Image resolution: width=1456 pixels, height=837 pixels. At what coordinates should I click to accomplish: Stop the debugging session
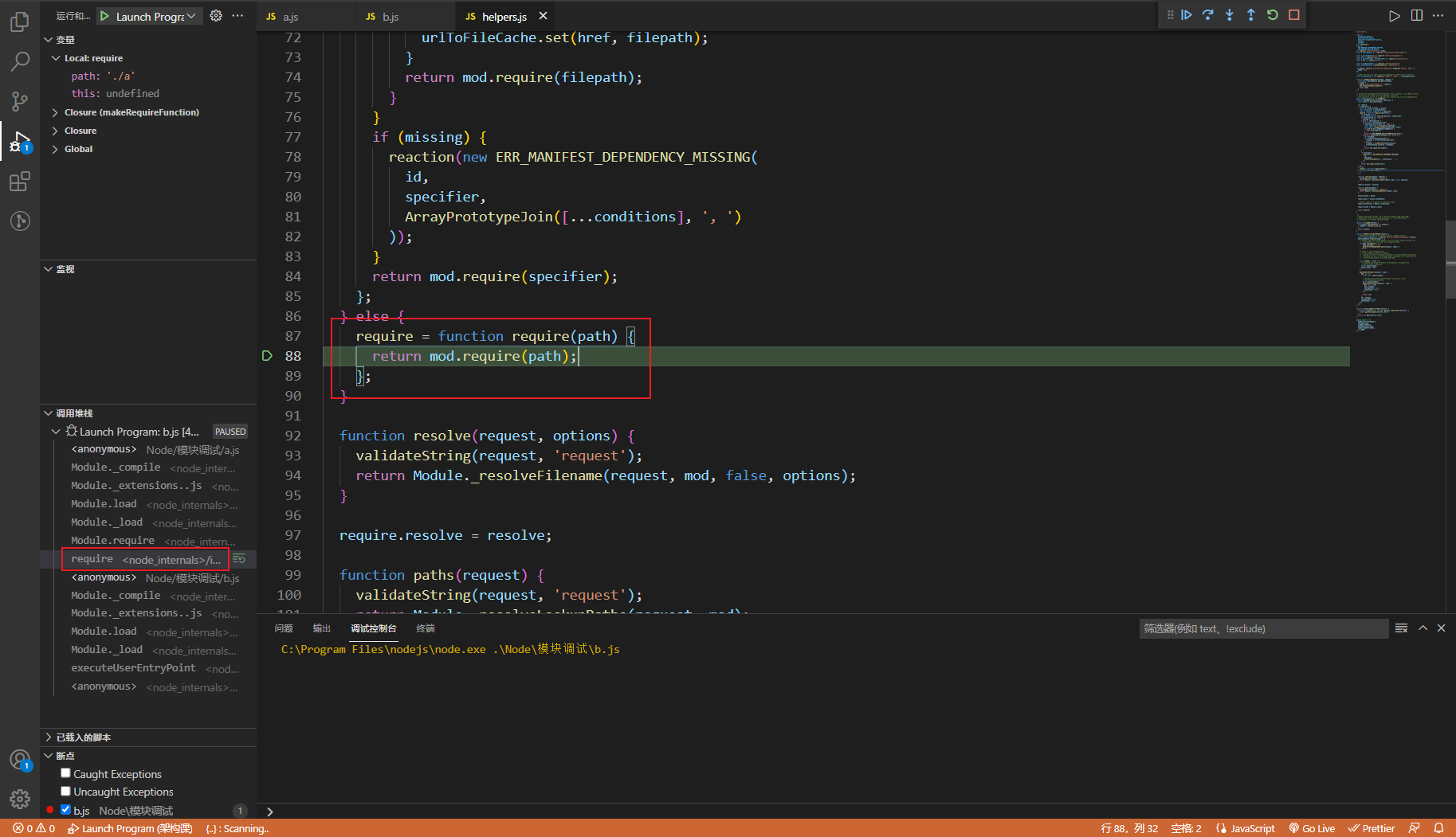1294,15
